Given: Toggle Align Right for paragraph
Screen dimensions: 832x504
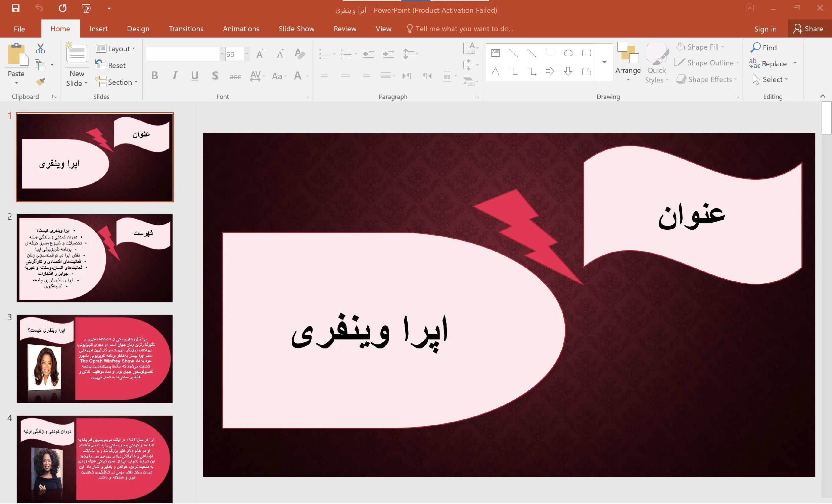Looking at the screenshot, I should (365, 76).
